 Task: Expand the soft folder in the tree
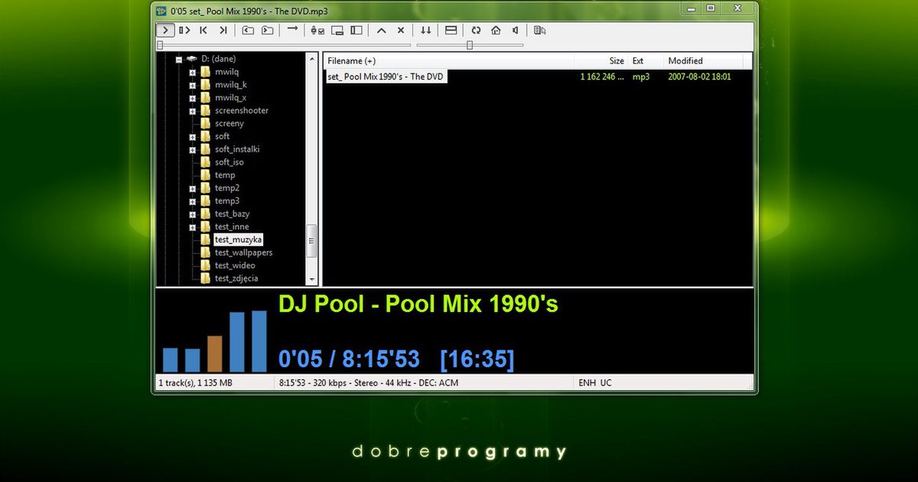point(194,136)
